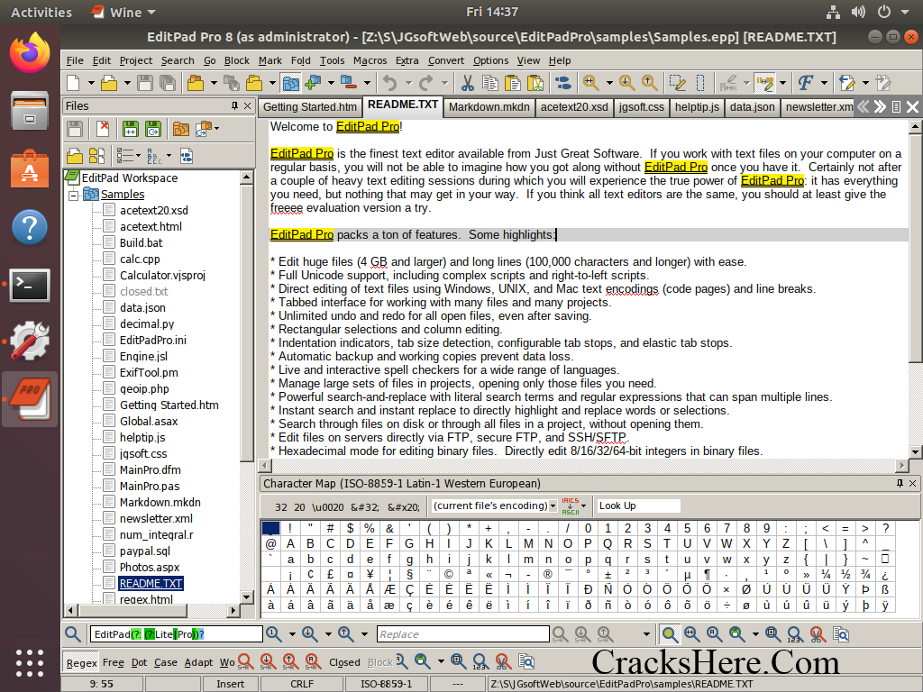Image resolution: width=923 pixels, height=692 pixels.
Task: Click the Font style F icon
Action: click(x=805, y=83)
